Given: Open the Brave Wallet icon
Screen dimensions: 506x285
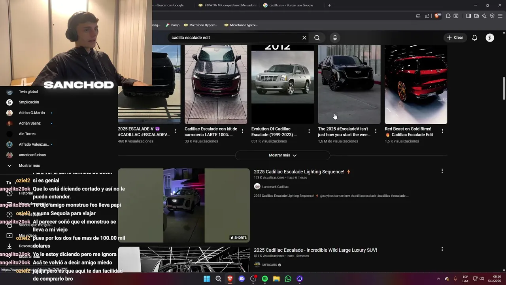Looking at the screenshot, I should pyautogui.click(x=476, y=16).
